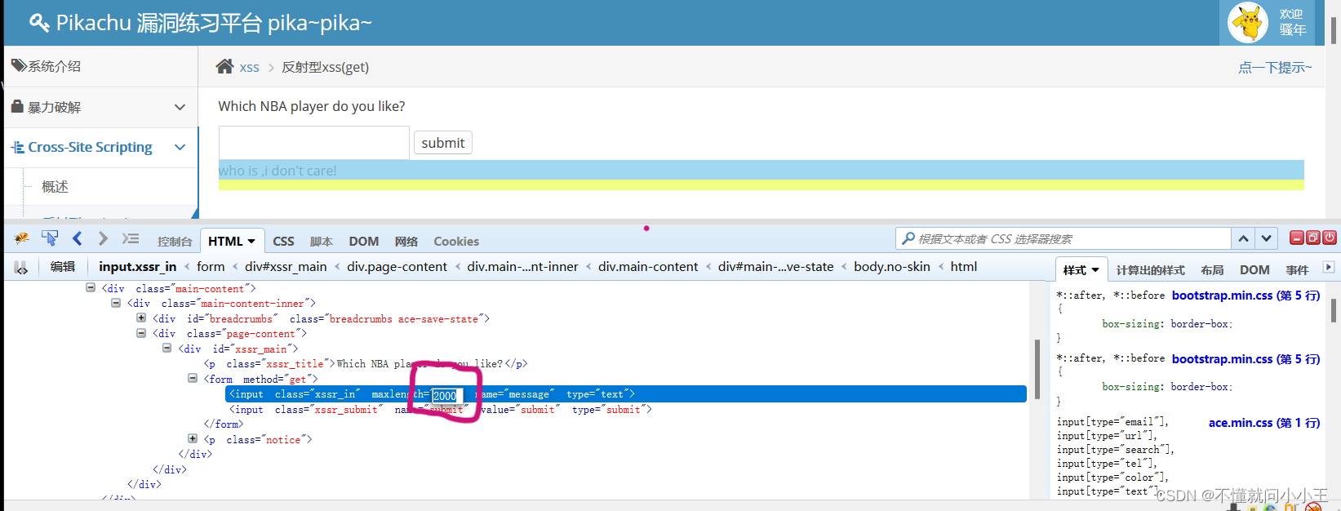Jump to next search result arrow
Screen dimensions: 1341x511
[x=1266, y=238]
